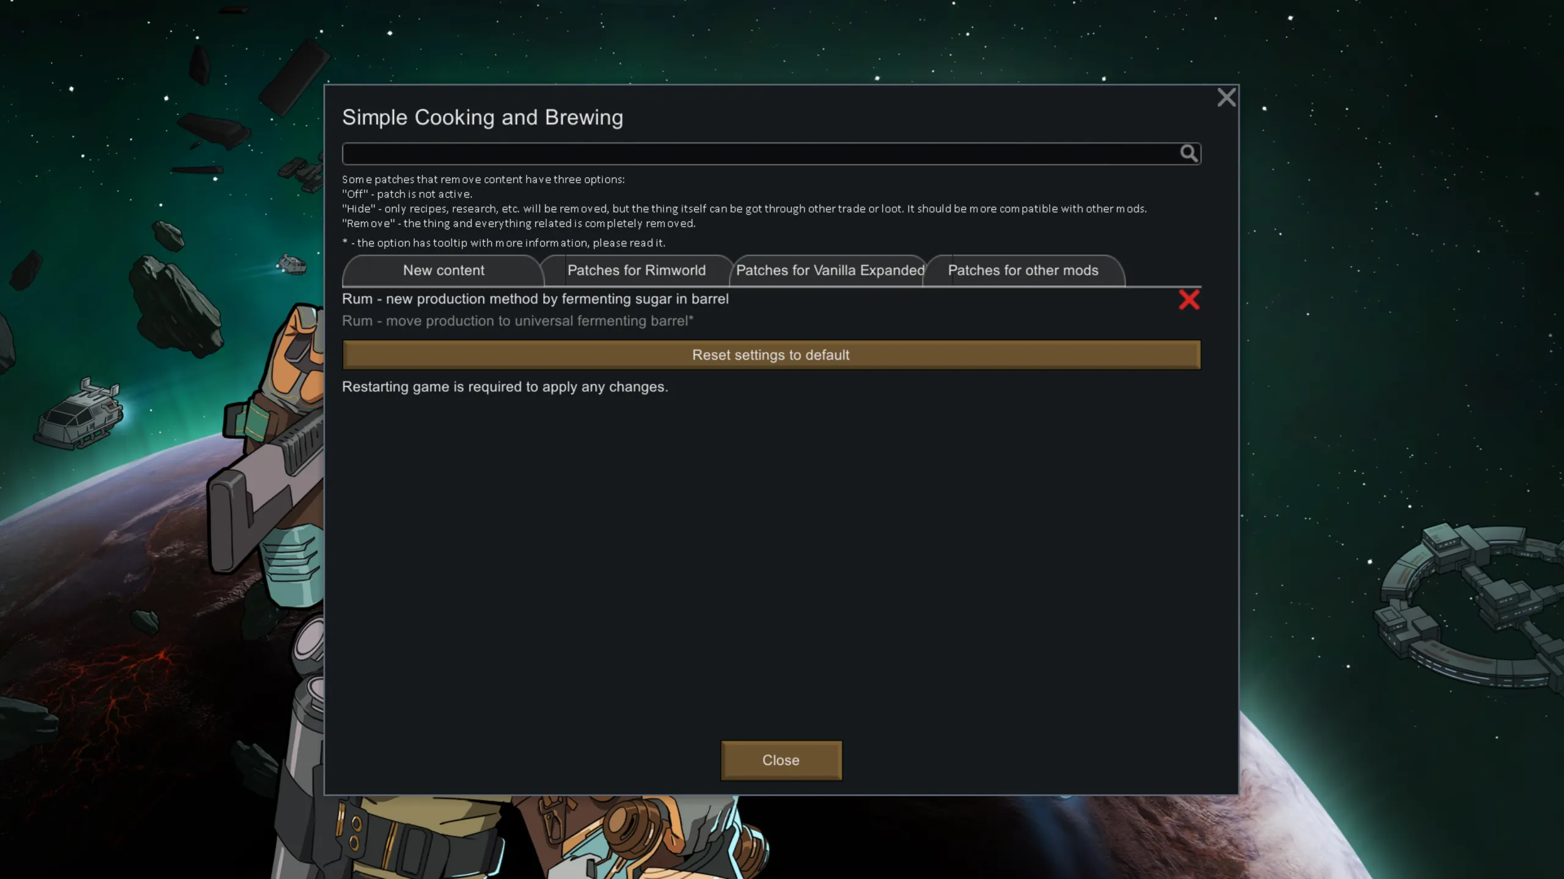Screen dimensions: 1564x879
Task: Click the "Hide" option explanation line
Action: pos(744,209)
